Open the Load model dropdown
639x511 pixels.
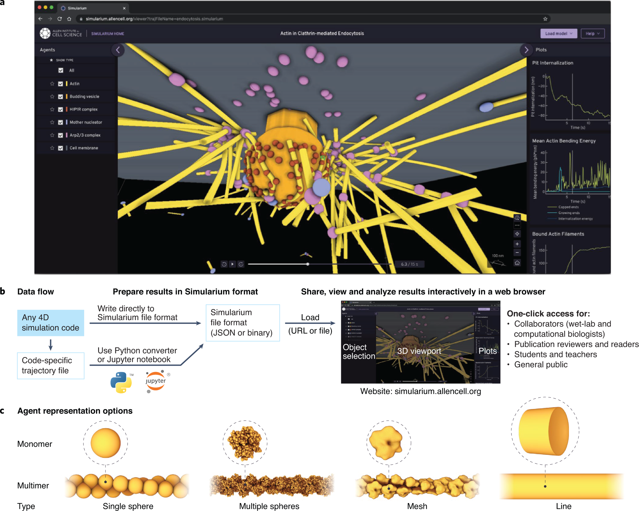pyautogui.click(x=558, y=34)
